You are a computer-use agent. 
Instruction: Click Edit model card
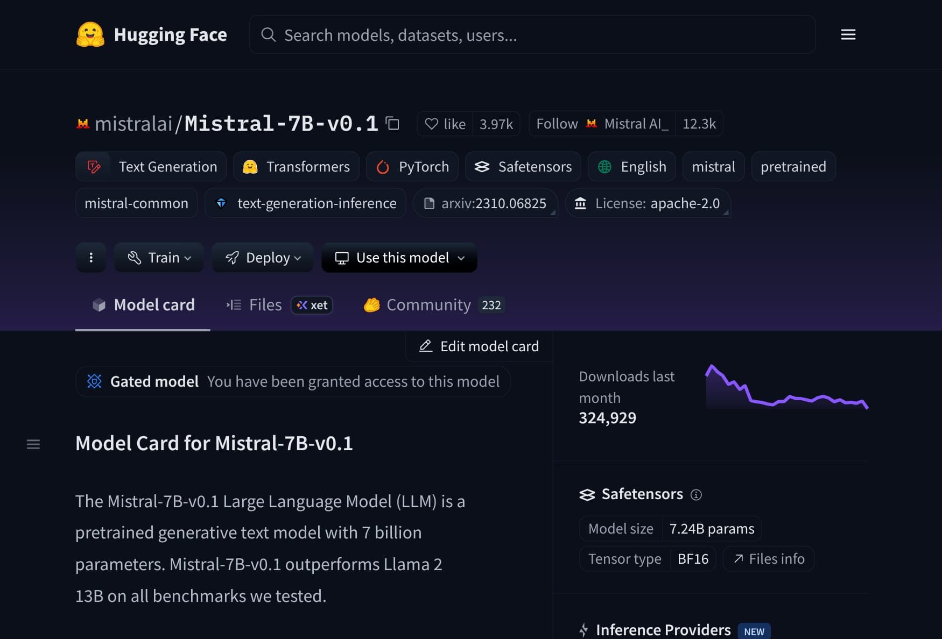point(478,346)
